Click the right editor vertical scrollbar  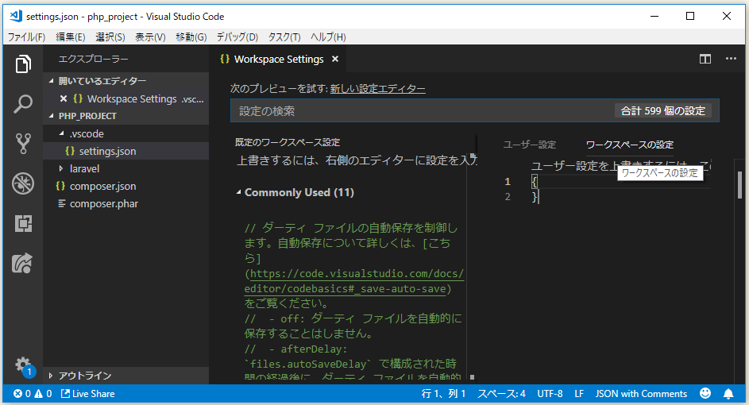click(x=740, y=185)
